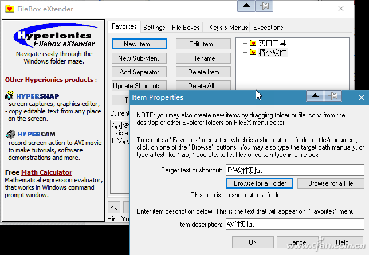369x255 pixels.
Task: Click the New Item... button
Action: [139, 44]
